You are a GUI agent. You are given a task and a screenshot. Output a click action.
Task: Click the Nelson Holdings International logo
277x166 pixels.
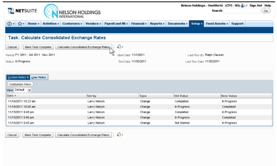pos(72,11)
